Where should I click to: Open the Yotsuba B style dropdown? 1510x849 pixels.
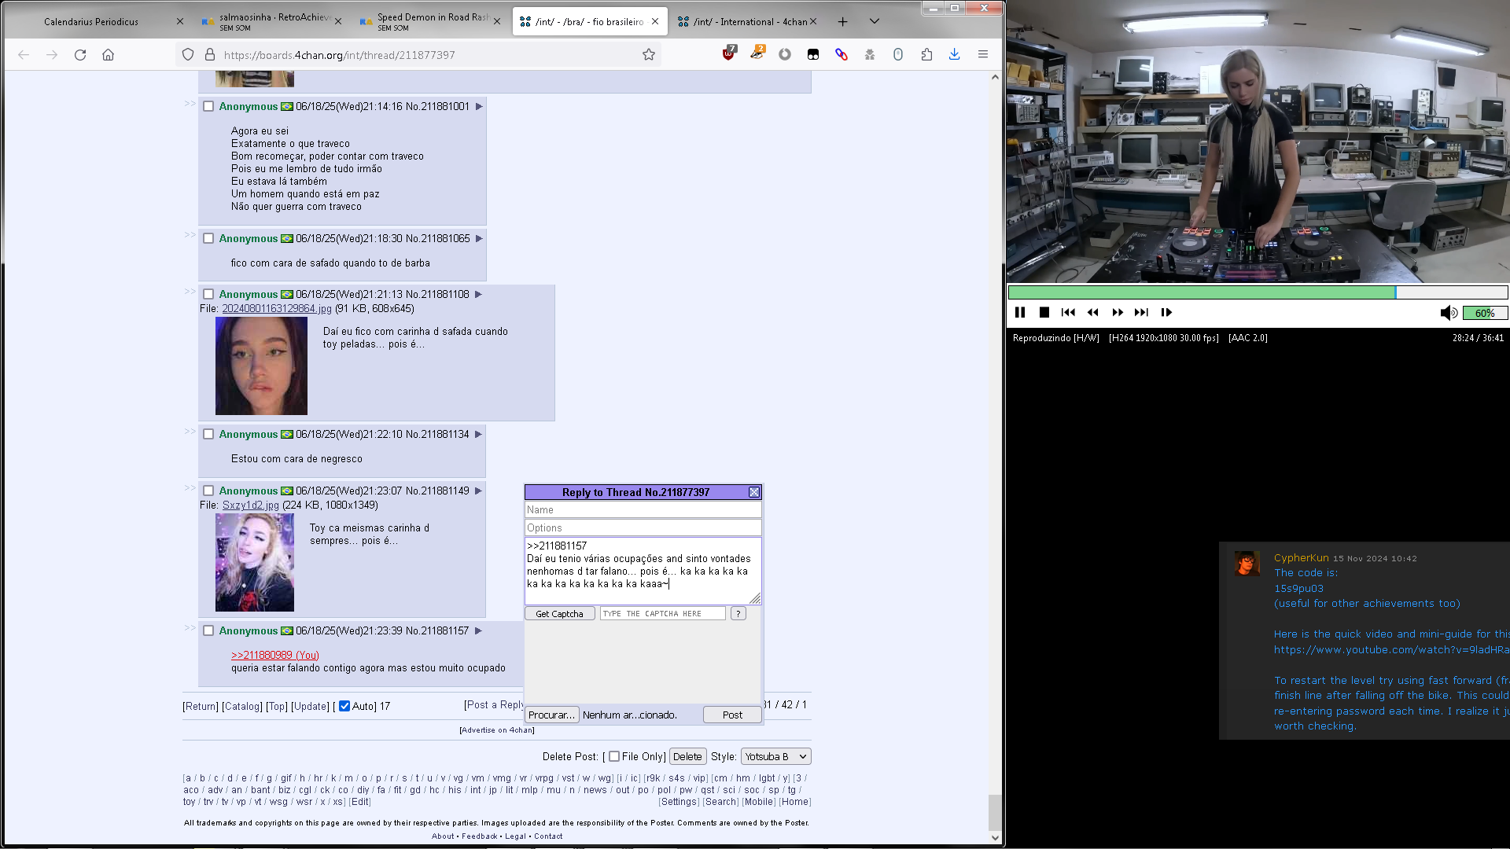coord(775,756)
